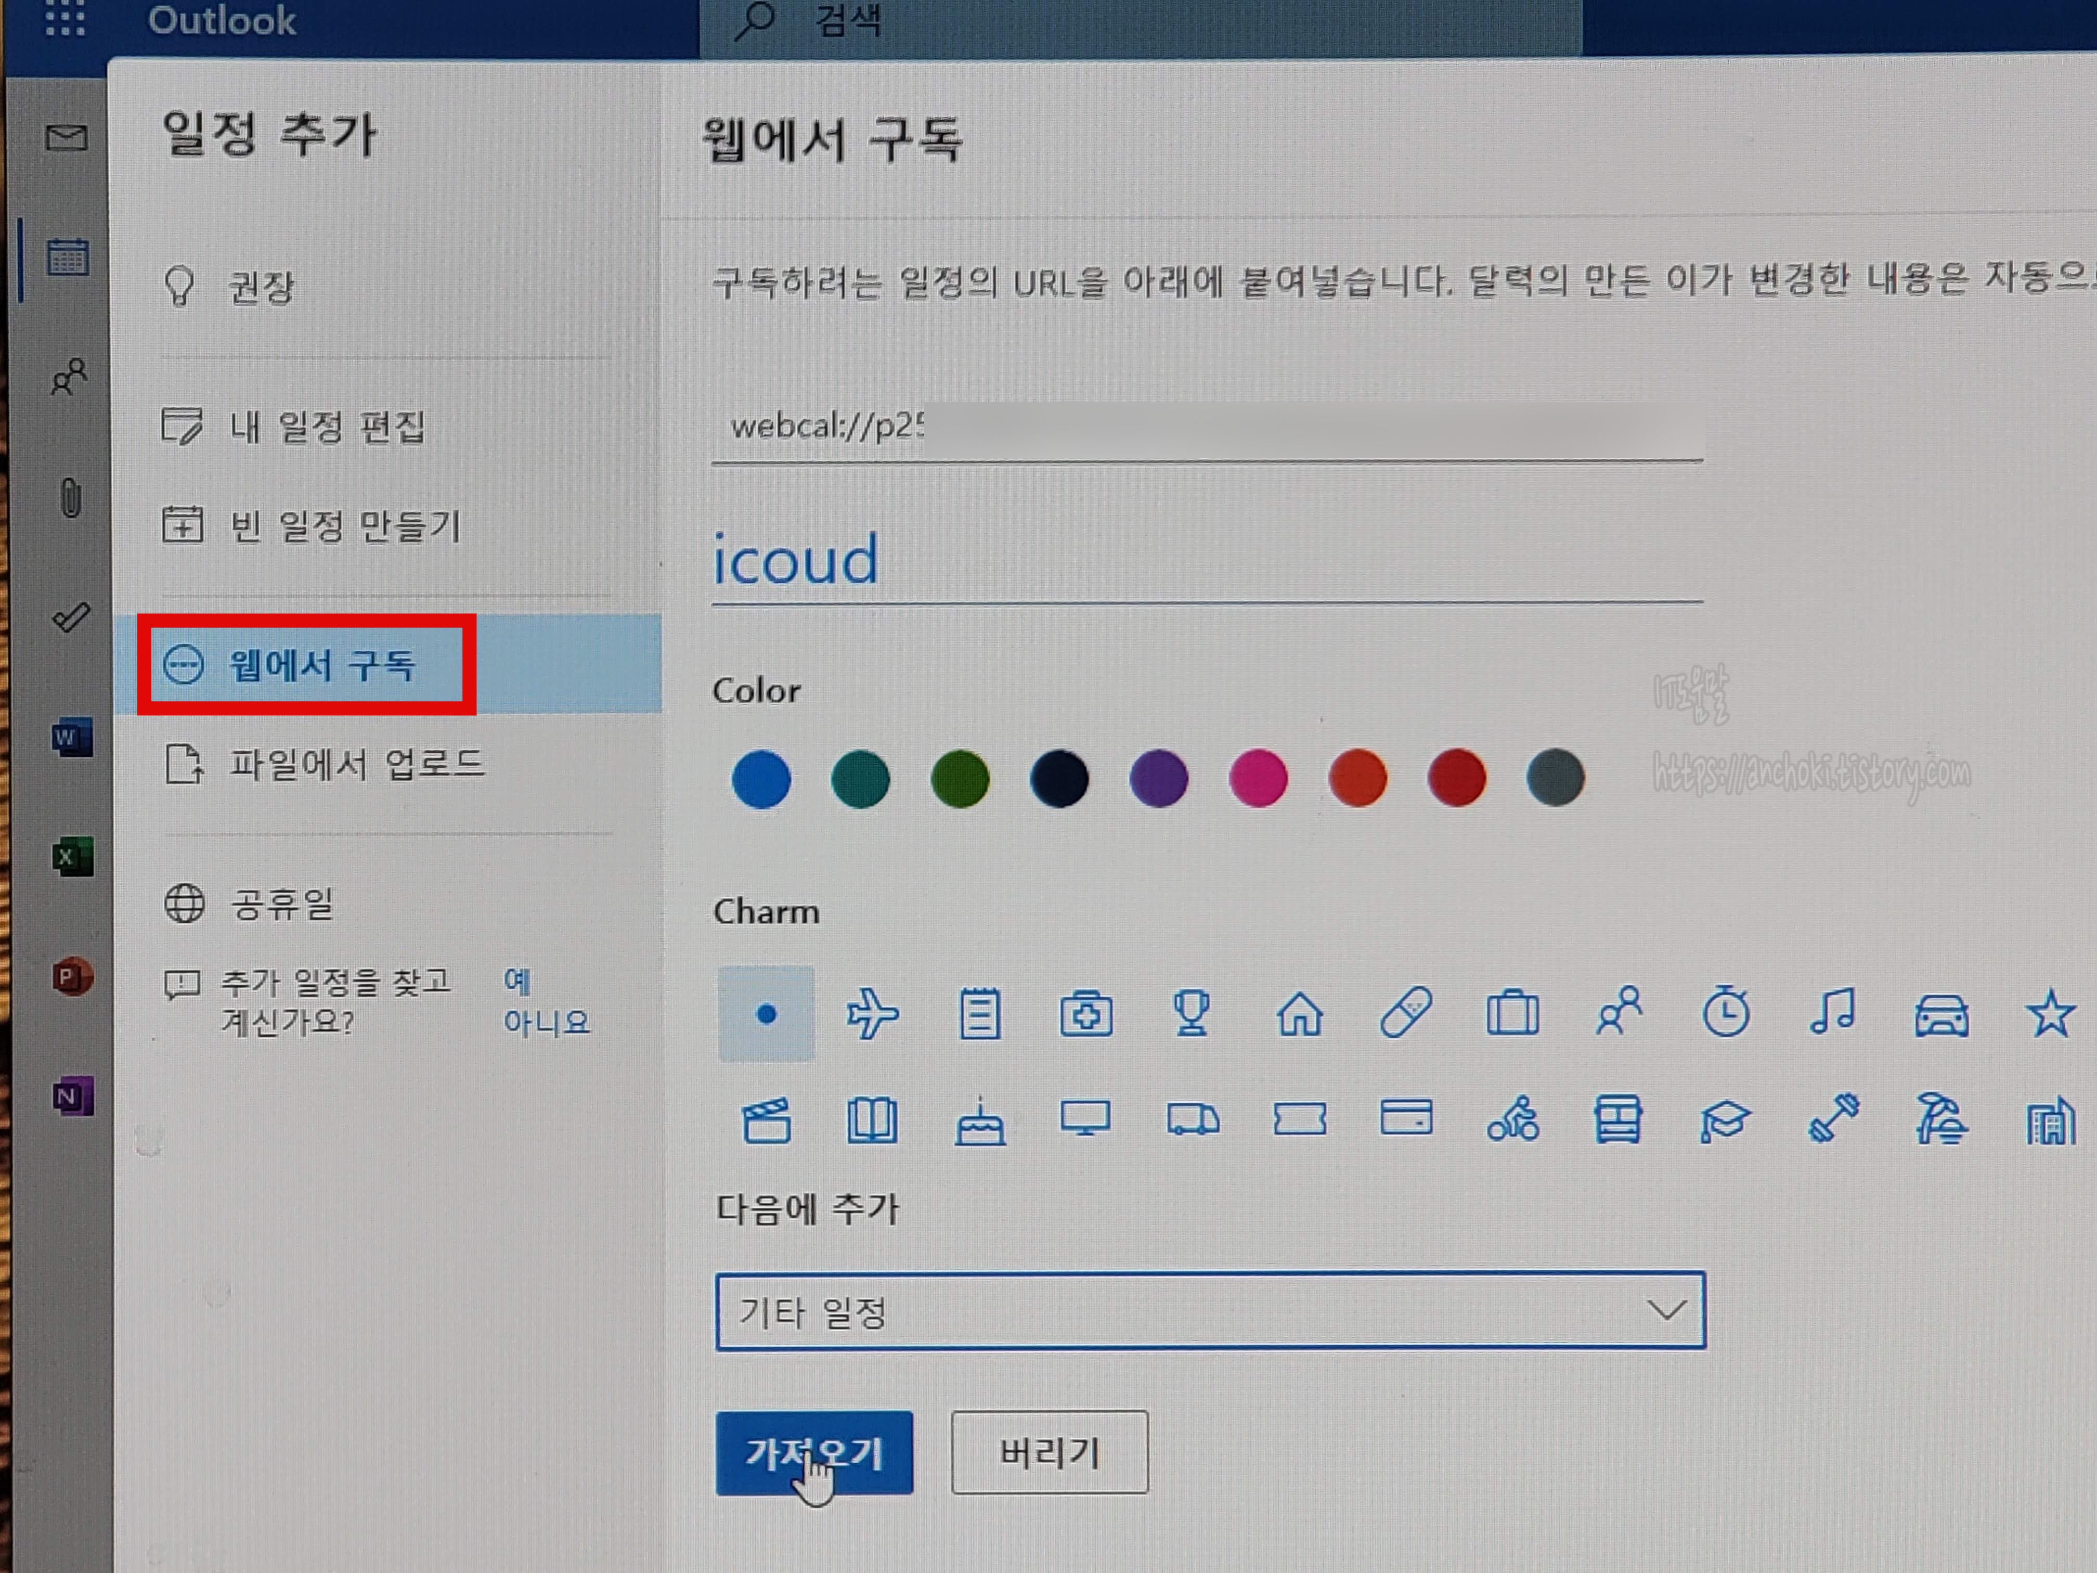Select the default dot charm
2097x1573 pixels.
766,1014
